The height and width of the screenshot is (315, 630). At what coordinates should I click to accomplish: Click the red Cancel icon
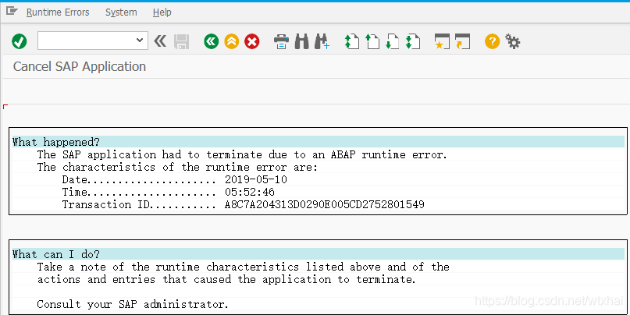coord(252,41)
